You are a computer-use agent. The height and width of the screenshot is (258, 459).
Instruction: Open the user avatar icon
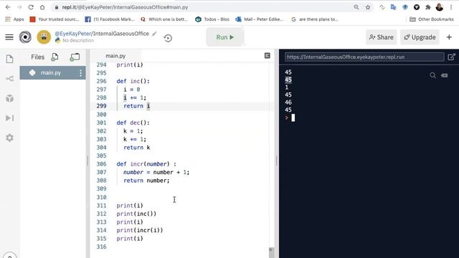tap(44, 37)
